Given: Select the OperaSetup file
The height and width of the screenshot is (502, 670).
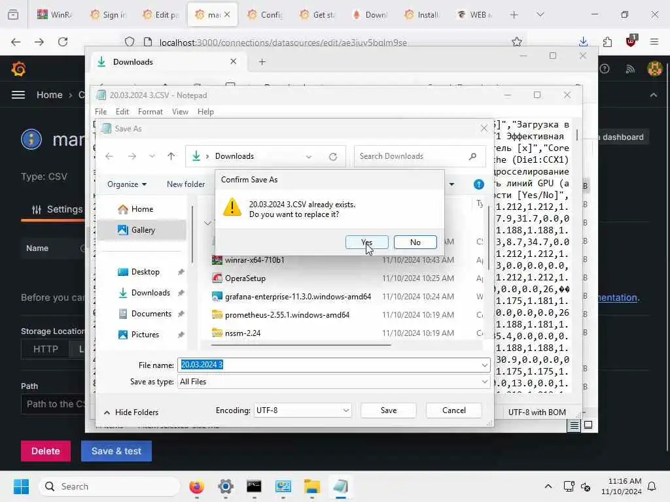Looking at the screenshot, I should tap(245, 278).
